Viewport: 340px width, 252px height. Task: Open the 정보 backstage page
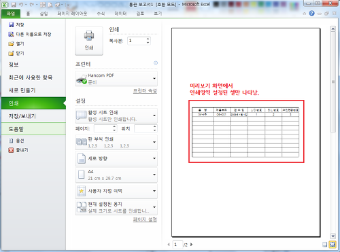[33, 65]
